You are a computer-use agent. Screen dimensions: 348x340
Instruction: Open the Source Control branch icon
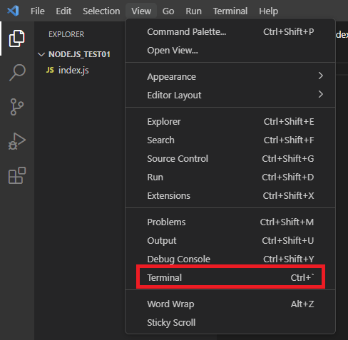[17, 107]
